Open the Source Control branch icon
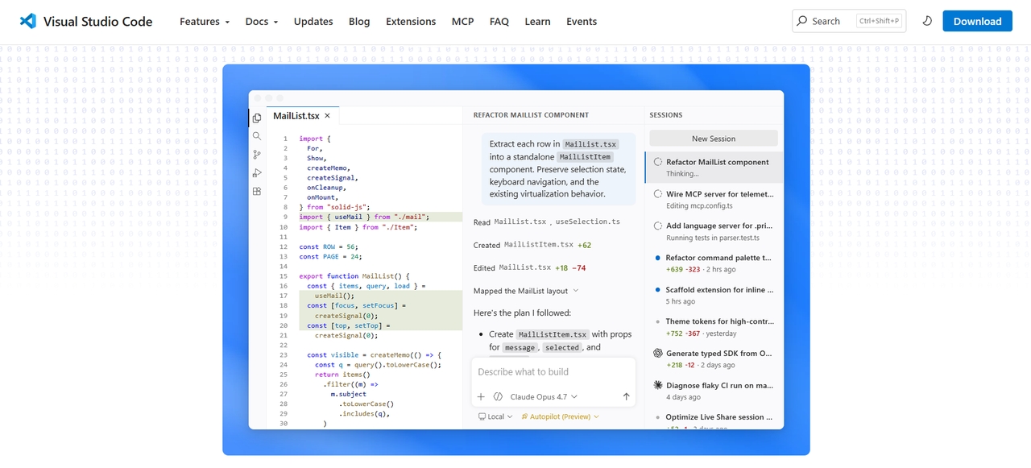 (x=257, y=155)
